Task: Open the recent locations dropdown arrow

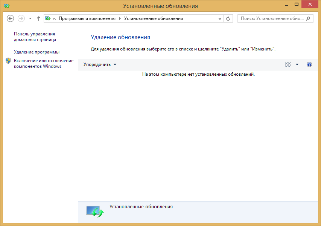Action: pos(30,18)
